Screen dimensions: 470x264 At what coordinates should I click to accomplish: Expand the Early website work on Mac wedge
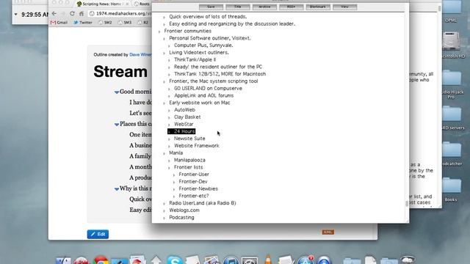pos(164,103)
